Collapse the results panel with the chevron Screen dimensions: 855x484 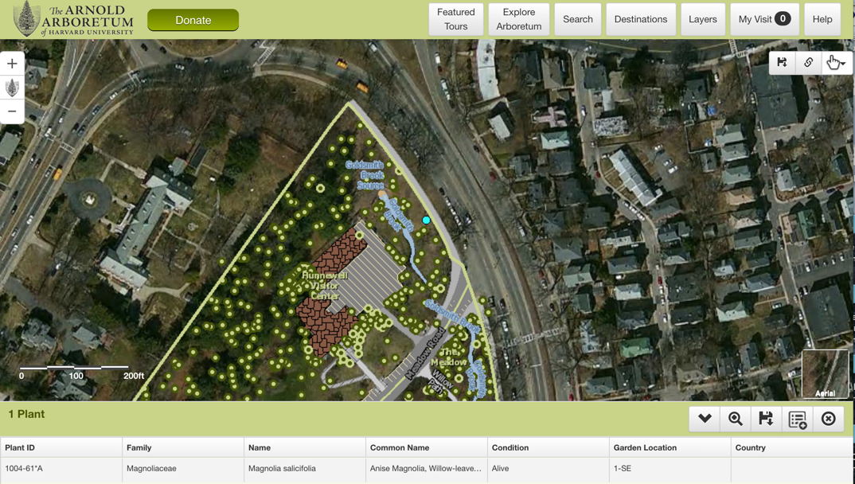(x=705, y=419)
